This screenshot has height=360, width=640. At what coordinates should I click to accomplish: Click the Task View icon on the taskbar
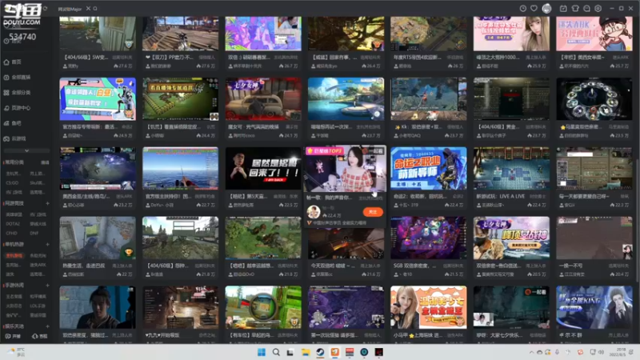(x=290, y=352)
